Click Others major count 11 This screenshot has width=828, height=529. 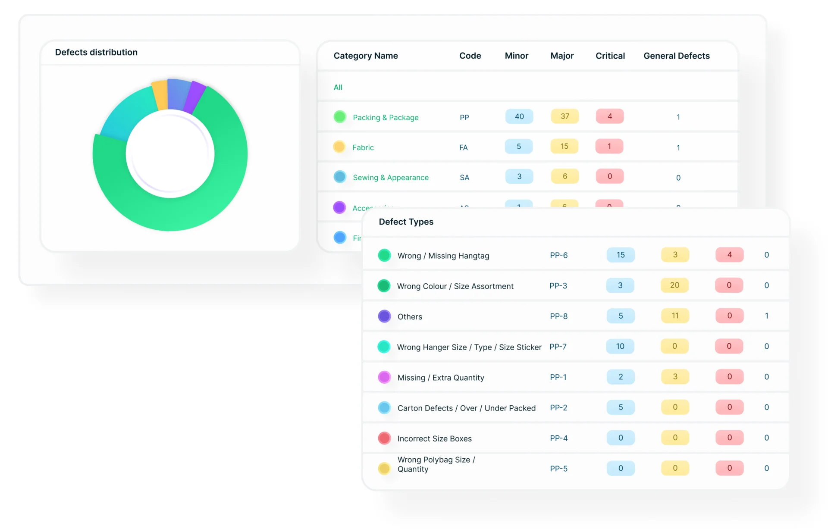pos(675,316)
